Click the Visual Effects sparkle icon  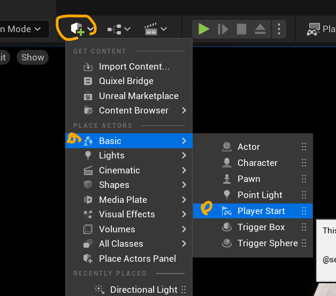[88, 214]
